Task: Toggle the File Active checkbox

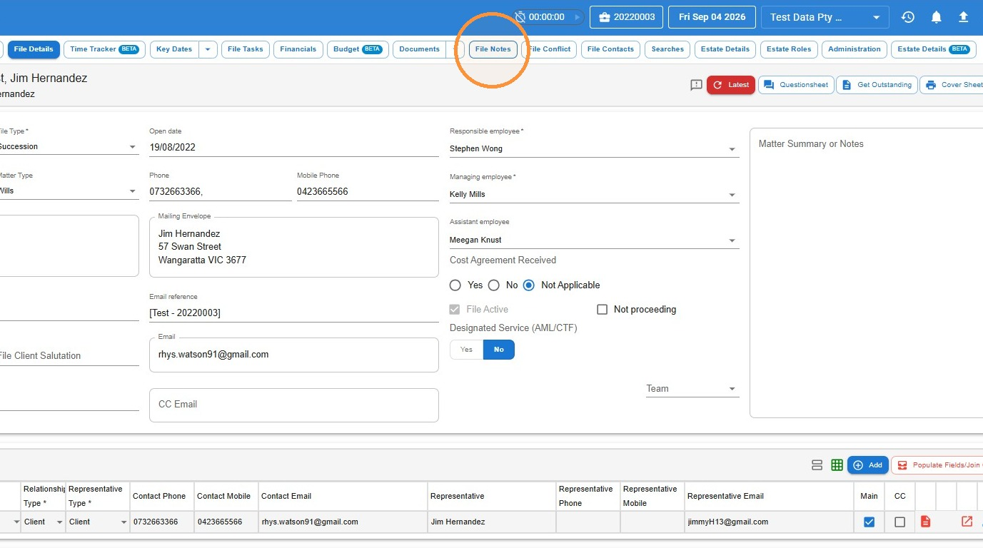Action: [455, 310]
